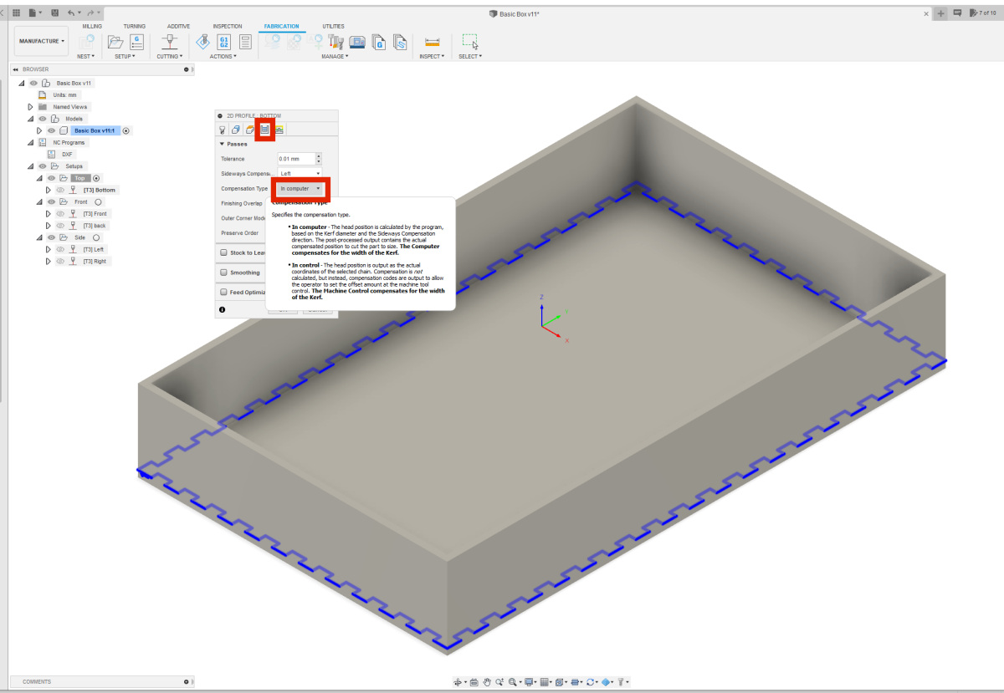The image size is (1004, 693).
Task: Open the MANAGE dropdown menu
Action: click(x=335, y=56)
